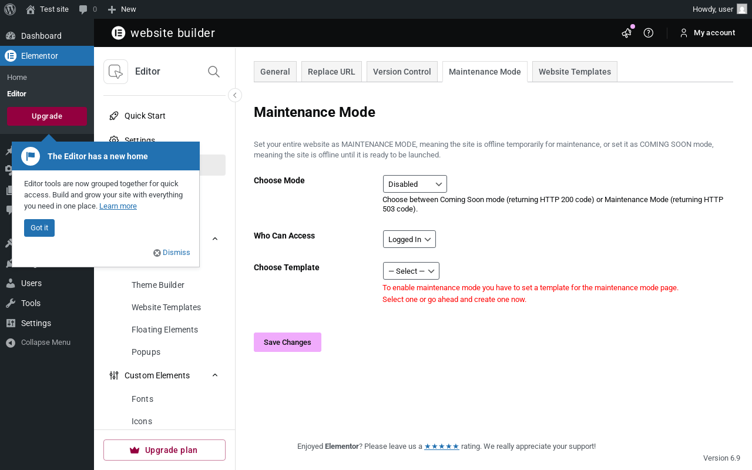Click the user avatar next to Howdy, user
Image resolution: width=752 pixels, height=470 pixels.
[x=742, y=9]
